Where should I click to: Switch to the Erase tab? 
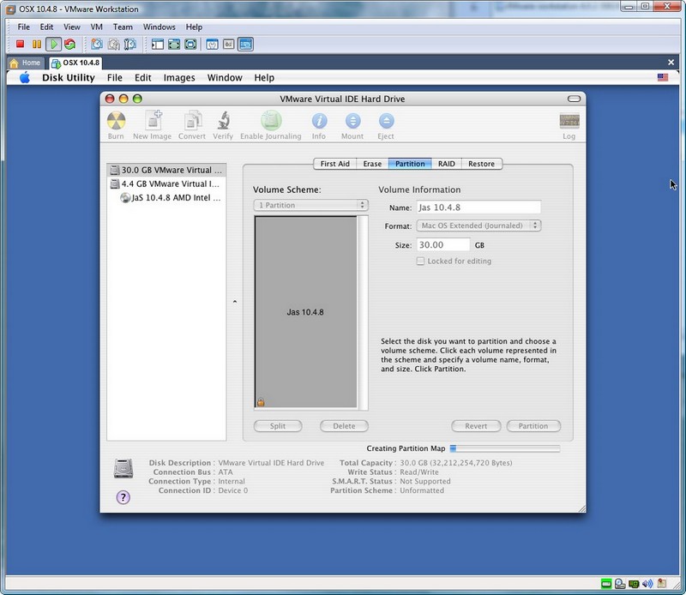372,164
